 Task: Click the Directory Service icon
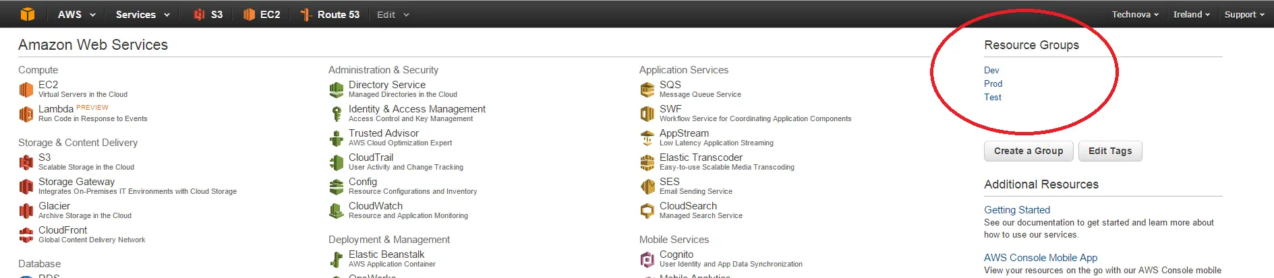click(x=337, y=90)
